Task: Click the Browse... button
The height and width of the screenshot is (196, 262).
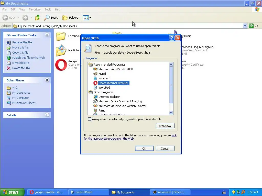Action: [x=165, y=126]
